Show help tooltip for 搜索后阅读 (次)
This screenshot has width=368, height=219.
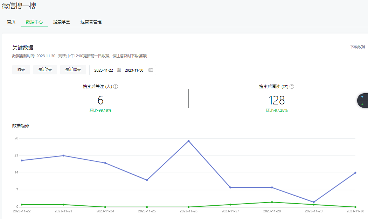pos(292,86)
